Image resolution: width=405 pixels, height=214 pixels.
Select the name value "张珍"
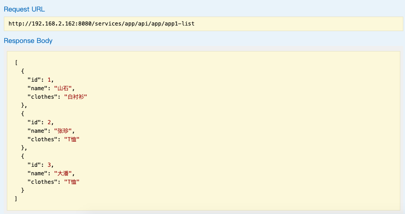63,131
